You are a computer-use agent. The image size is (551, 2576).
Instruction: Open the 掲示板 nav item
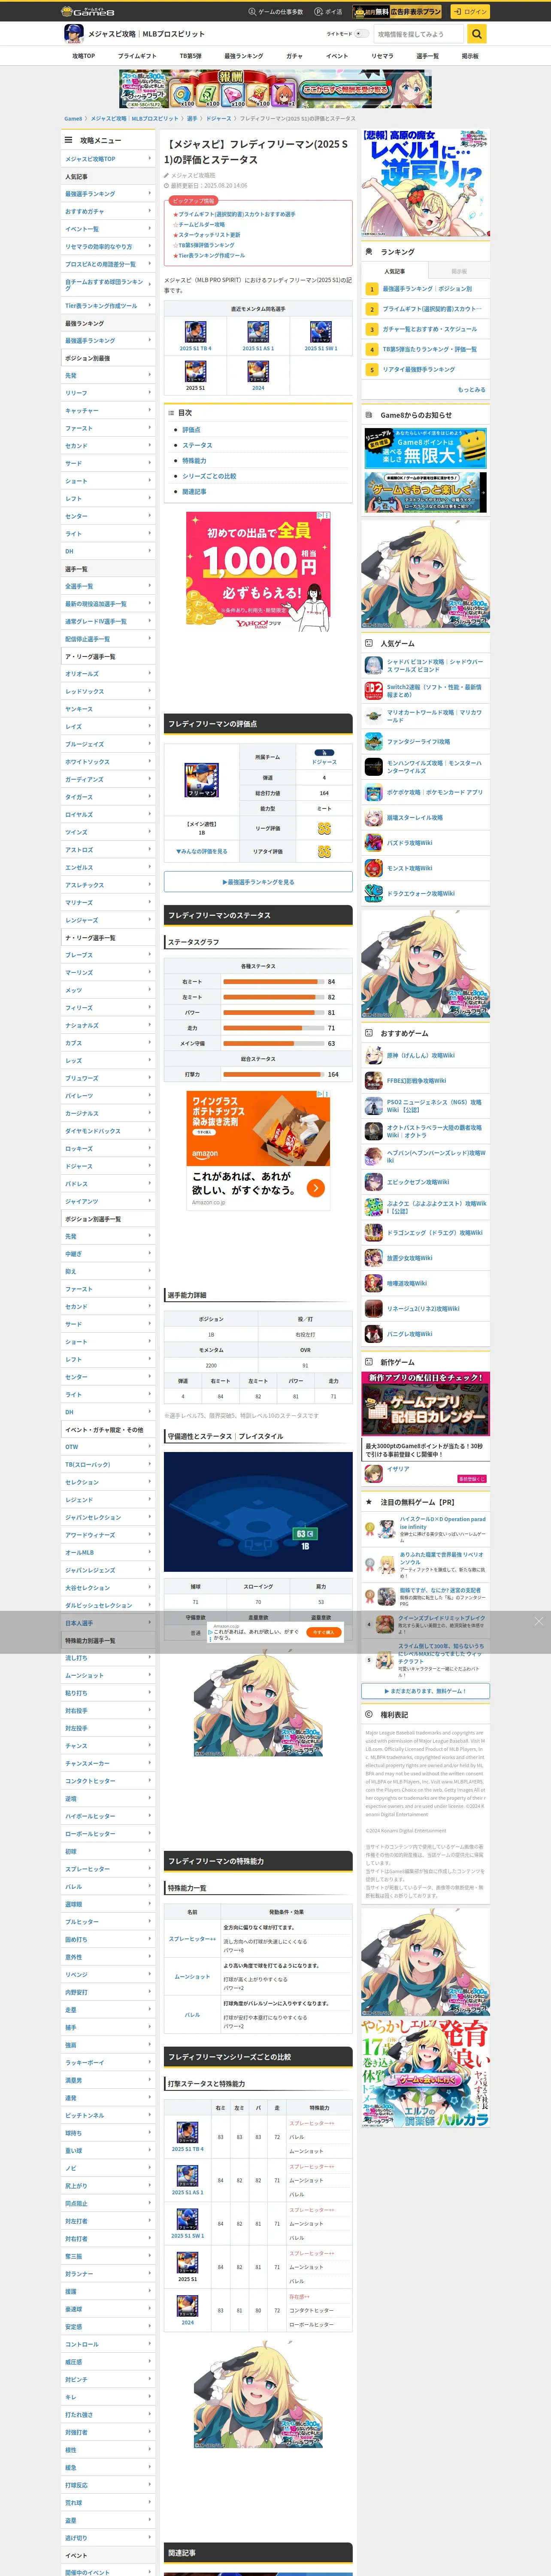pos(470,56)
